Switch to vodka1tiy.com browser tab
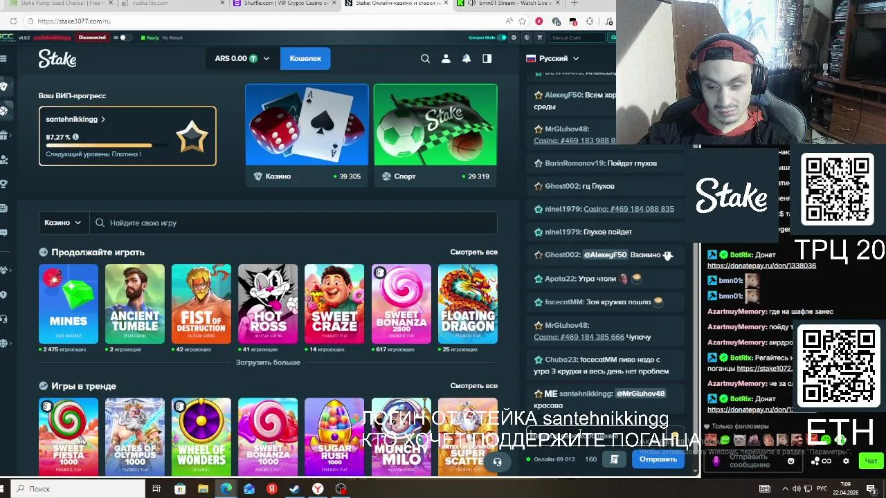Screen dimensions: 886x498 172,3
